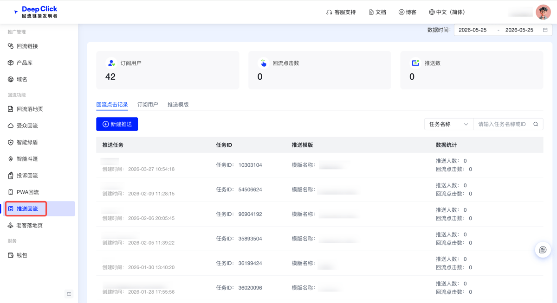Image resolution: width=557 pixels, height=303 pixels.
Task: Click the 客服支持 headset icon
Action: [x=329, y=12]
